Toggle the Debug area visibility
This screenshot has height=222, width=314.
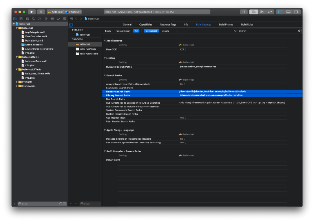[x=288, y=12]
